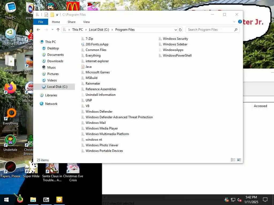Click the Accessed column header behind Explorer
The width and height of the screenshot is (274, 205).
pos(260,106)
